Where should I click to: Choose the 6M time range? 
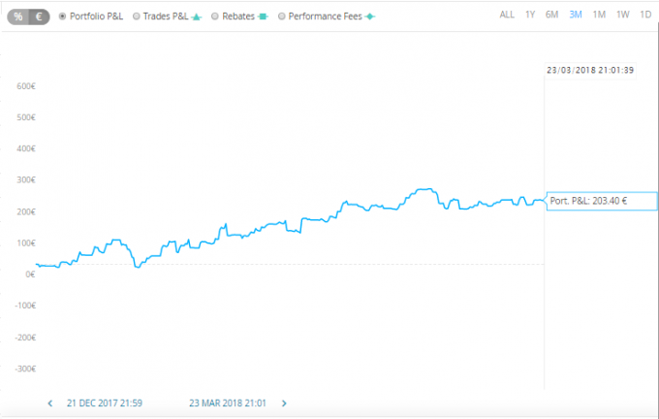[x=551, y=15]
